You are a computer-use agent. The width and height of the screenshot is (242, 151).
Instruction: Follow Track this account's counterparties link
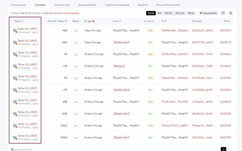tap(61, 13)
